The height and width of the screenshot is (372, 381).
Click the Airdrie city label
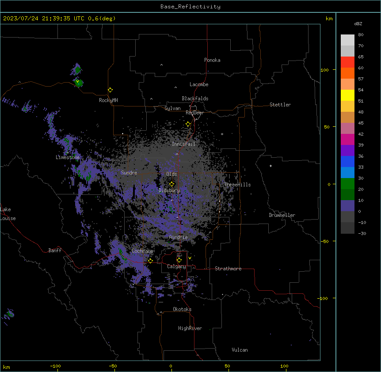point(178,237)
